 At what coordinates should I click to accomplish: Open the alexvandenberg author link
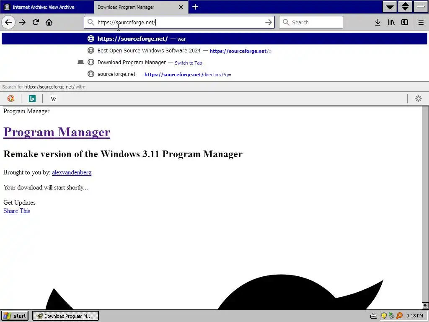tap(72, 172)
